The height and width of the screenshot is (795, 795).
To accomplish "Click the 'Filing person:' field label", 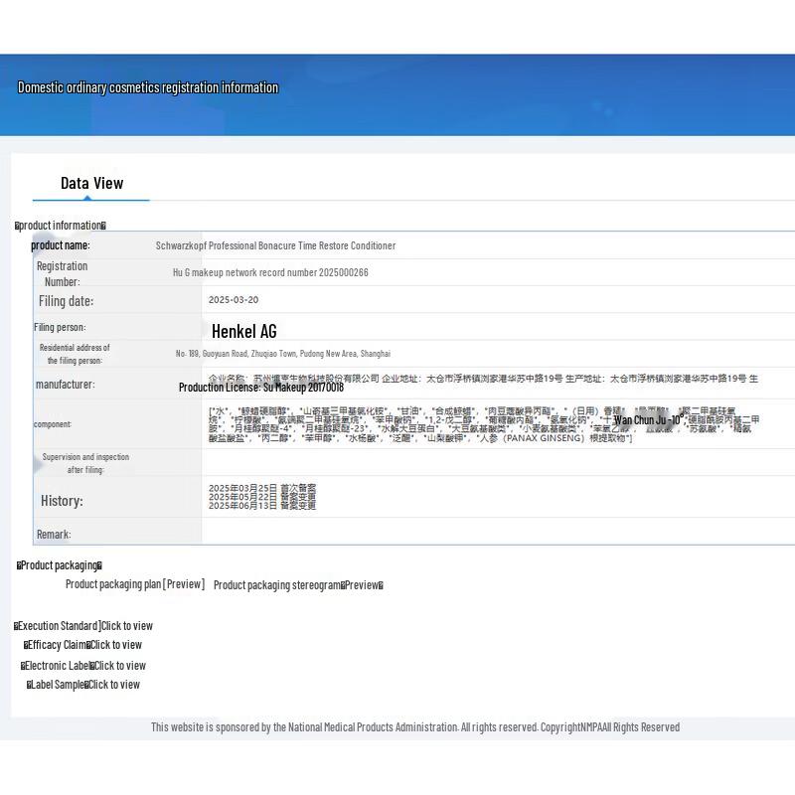I will [x=60, y=327].
